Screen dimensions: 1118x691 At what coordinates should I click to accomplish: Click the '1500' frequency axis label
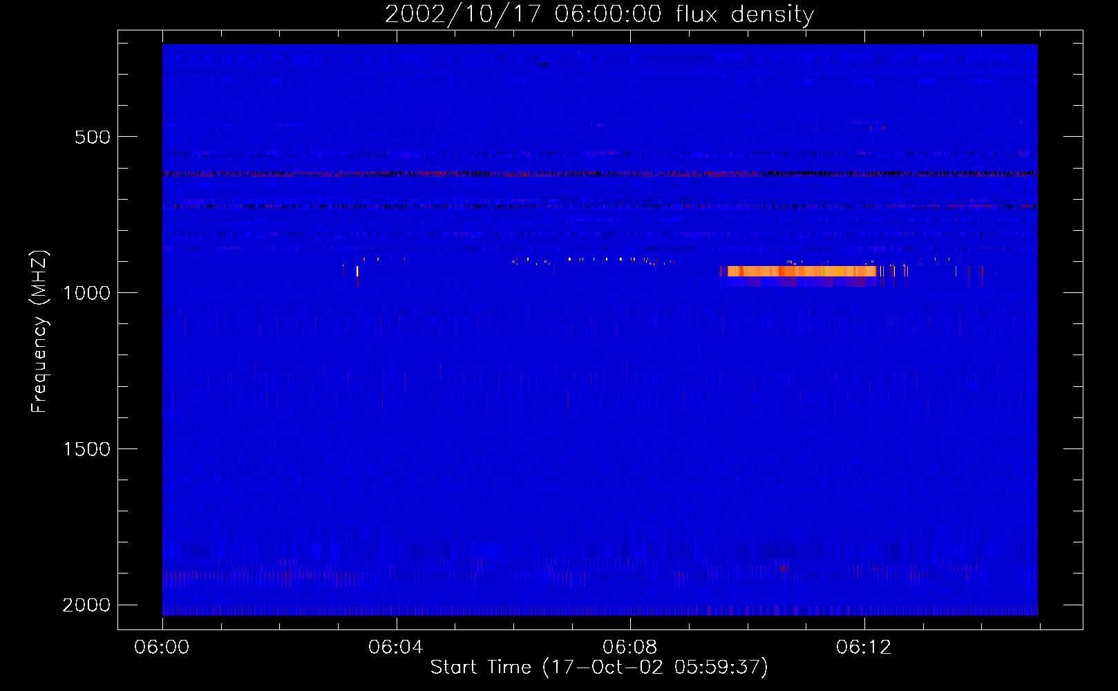86,449
